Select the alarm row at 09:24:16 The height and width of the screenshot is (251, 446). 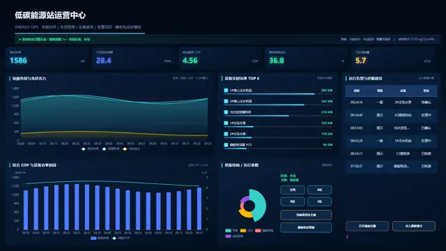(391, 102)
